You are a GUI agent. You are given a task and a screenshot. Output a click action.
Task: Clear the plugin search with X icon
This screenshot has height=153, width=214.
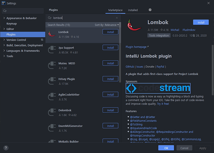(x=117, y=18)
